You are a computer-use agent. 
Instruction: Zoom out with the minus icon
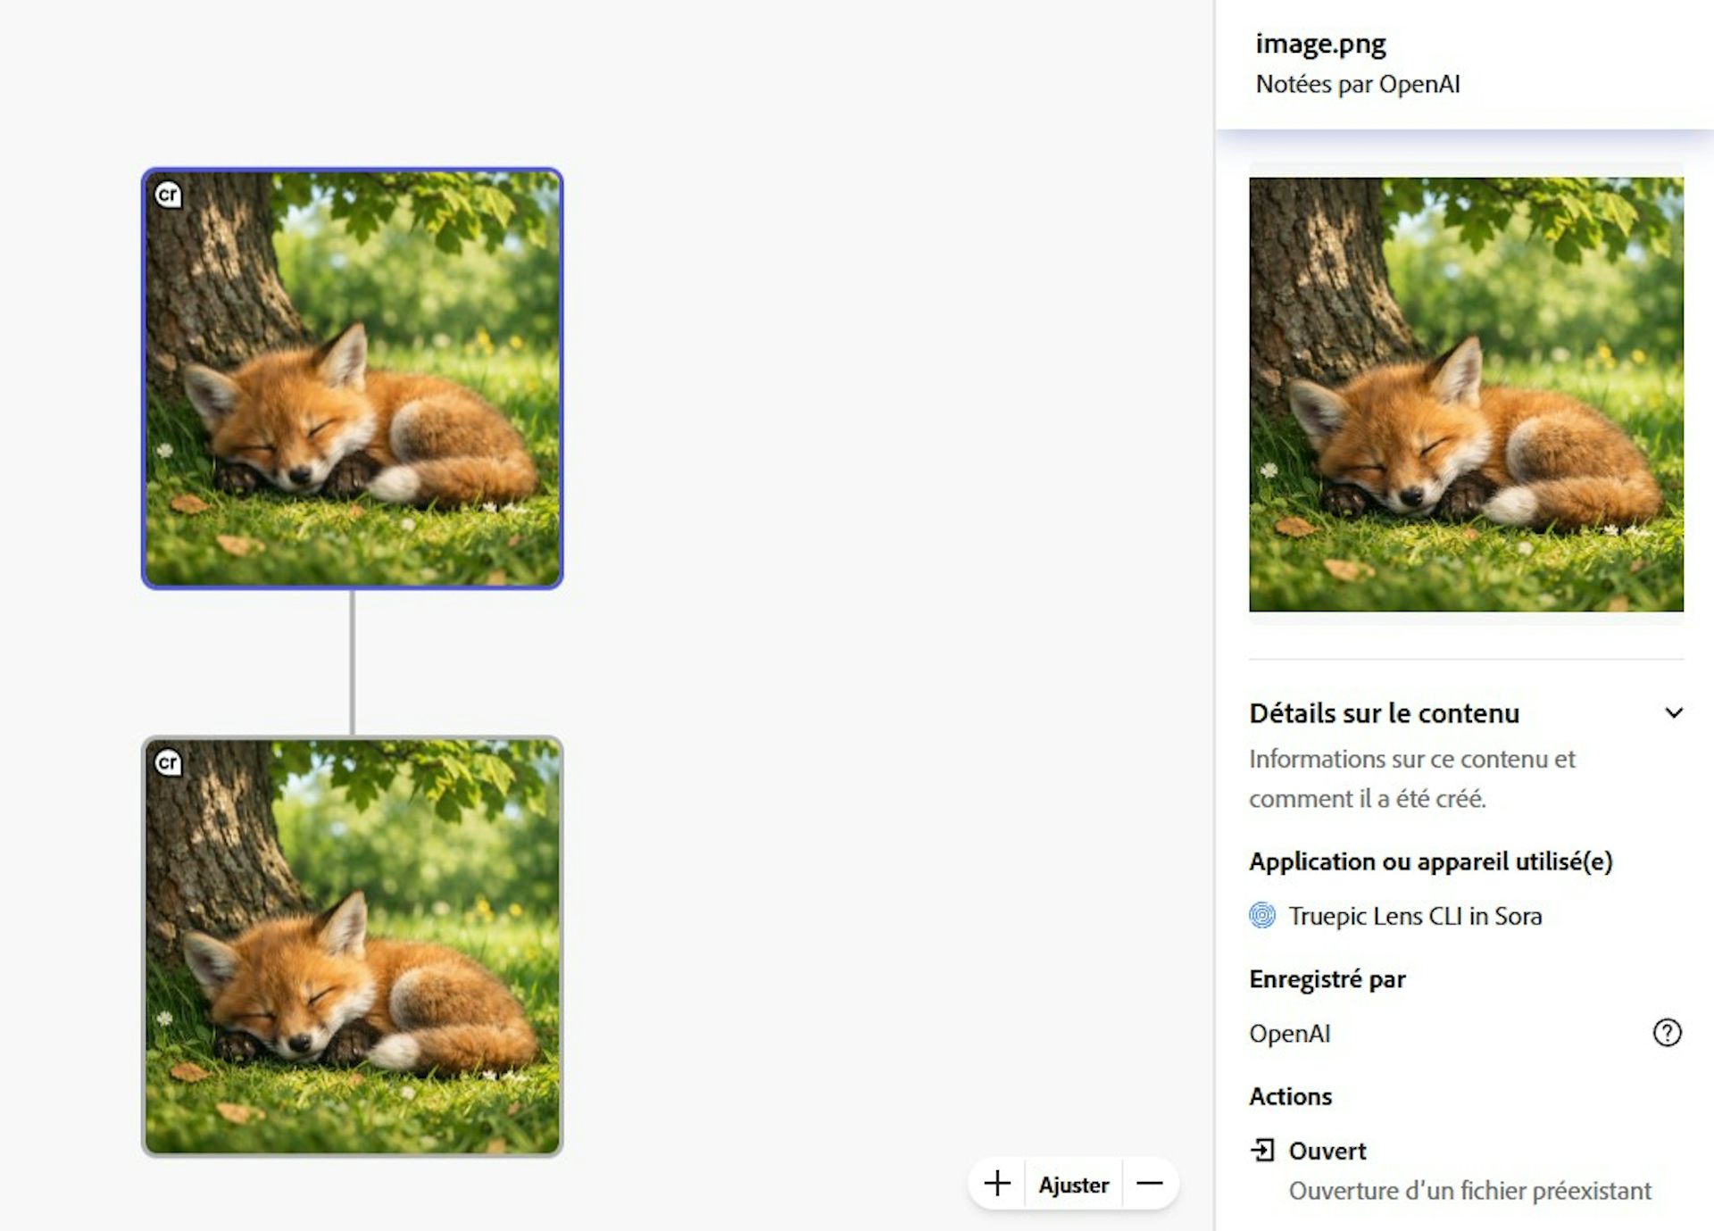1150,1184
